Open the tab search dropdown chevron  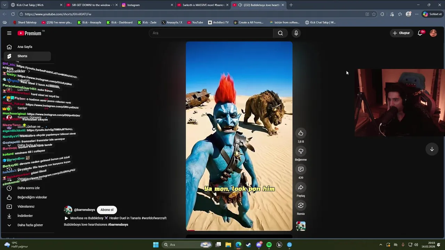click(5, 5)
